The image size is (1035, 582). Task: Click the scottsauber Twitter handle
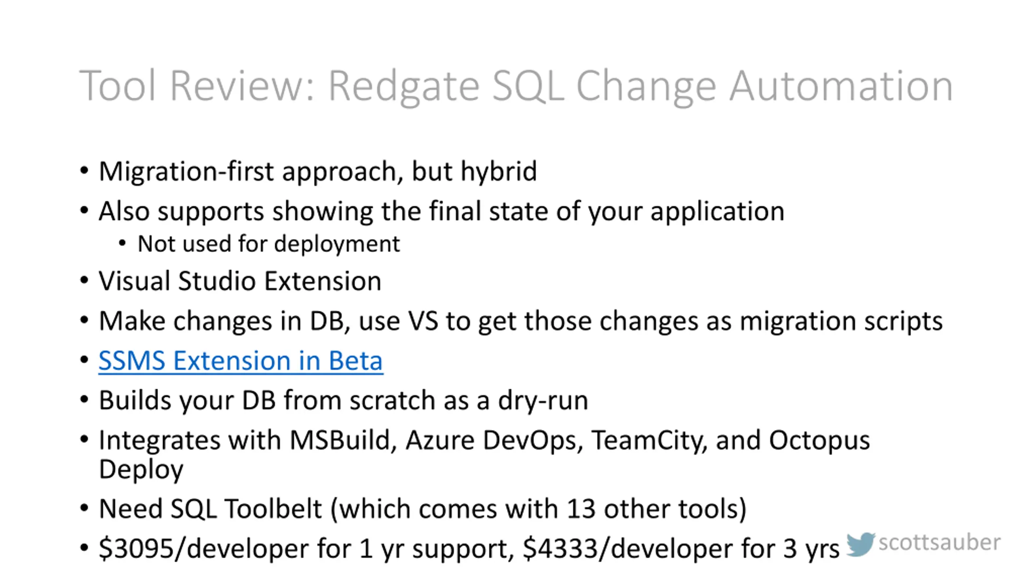click(939, 542)
